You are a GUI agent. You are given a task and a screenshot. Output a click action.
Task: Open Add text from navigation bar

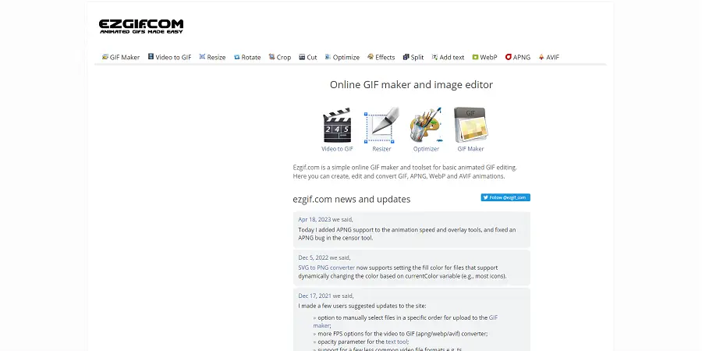(x=448, y=57)
